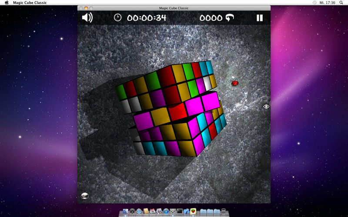
Task: Mute the game sound with the speaker icon
Action: point(87,17)
